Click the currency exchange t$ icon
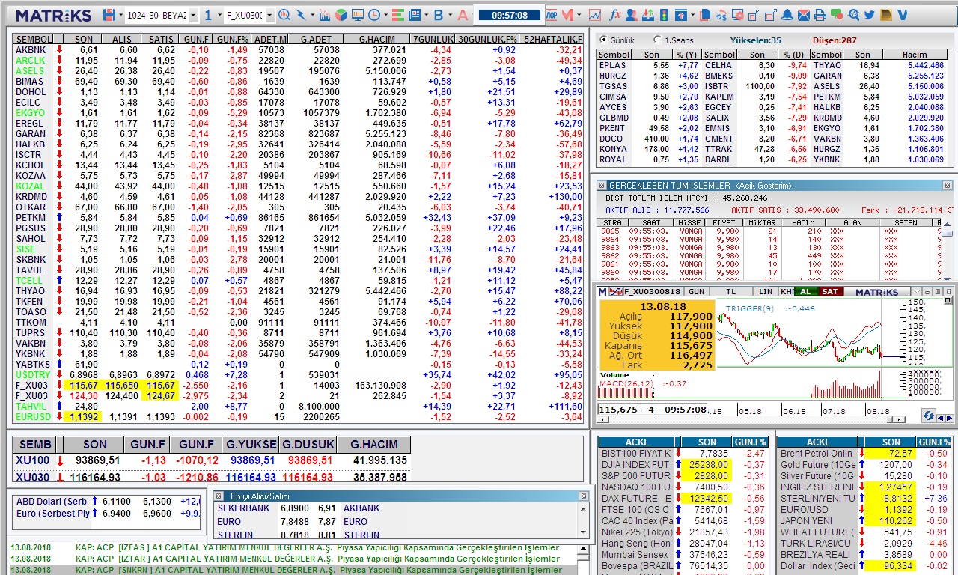This screenshot has height=575, width=958. point(721,15)
